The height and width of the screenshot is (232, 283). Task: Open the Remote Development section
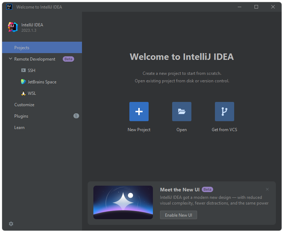pos(42,59)
